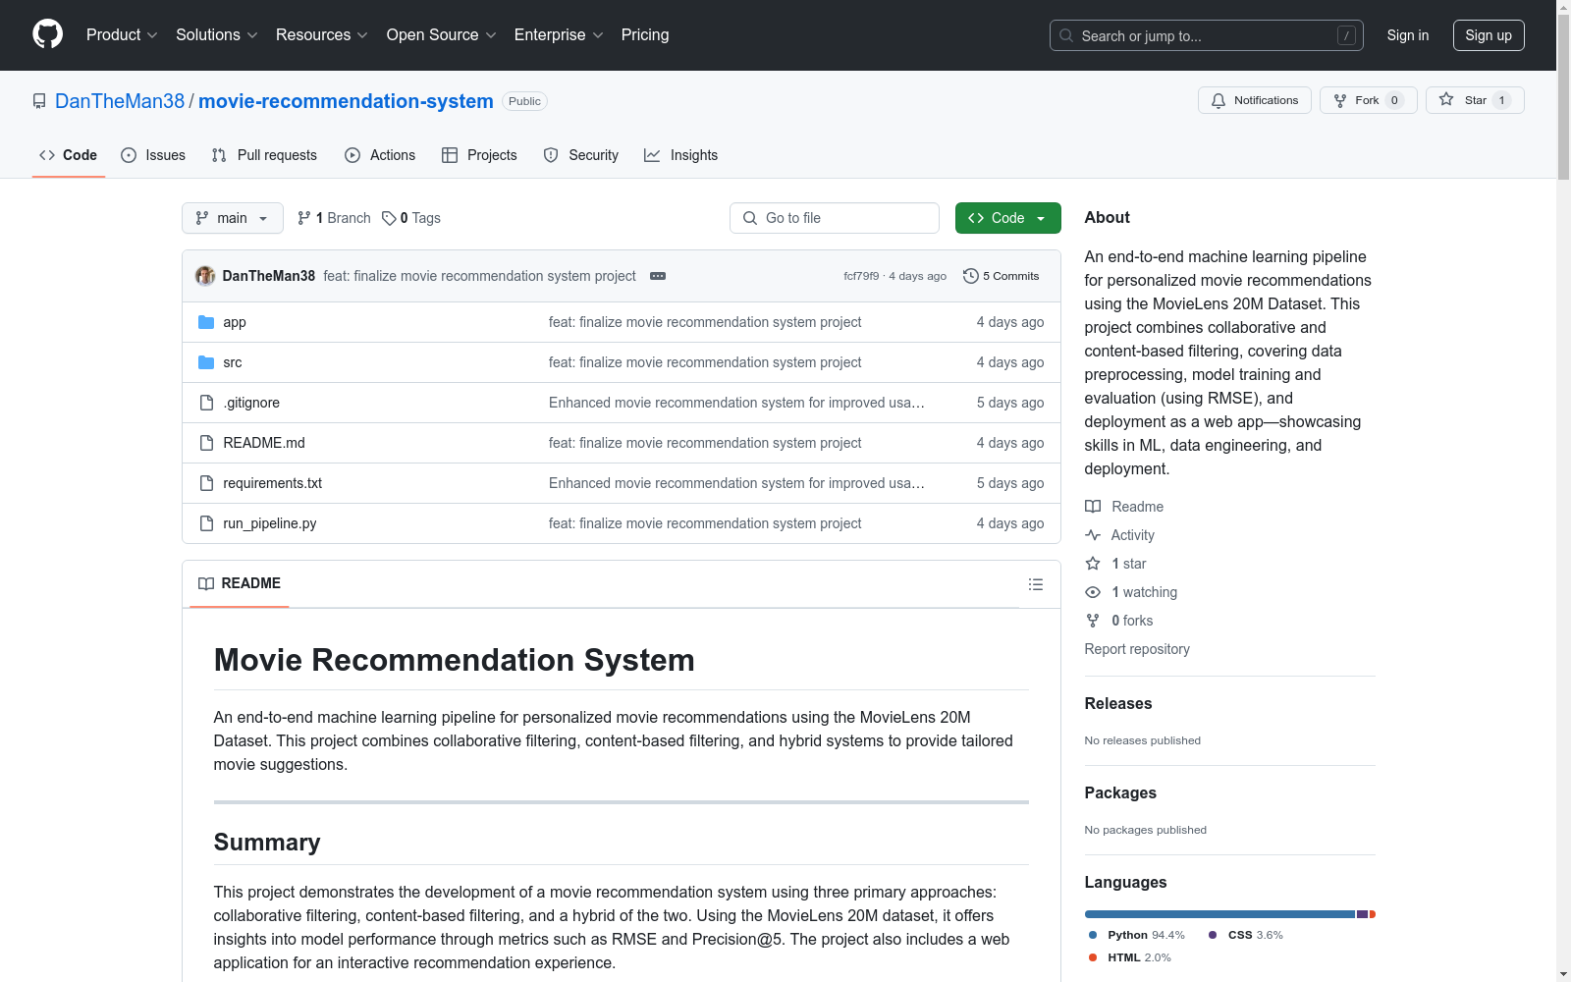
Task: Click the bell icon in the Notifications button
Action: click(1219, 100)
